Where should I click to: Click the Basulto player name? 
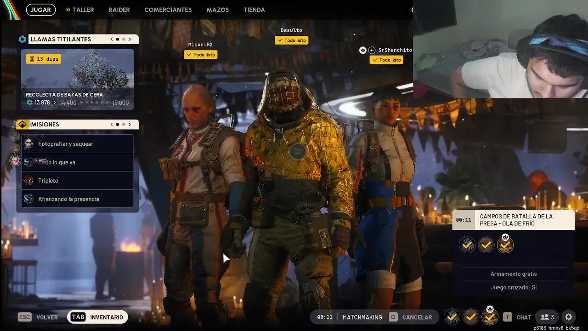coord(292,30)
